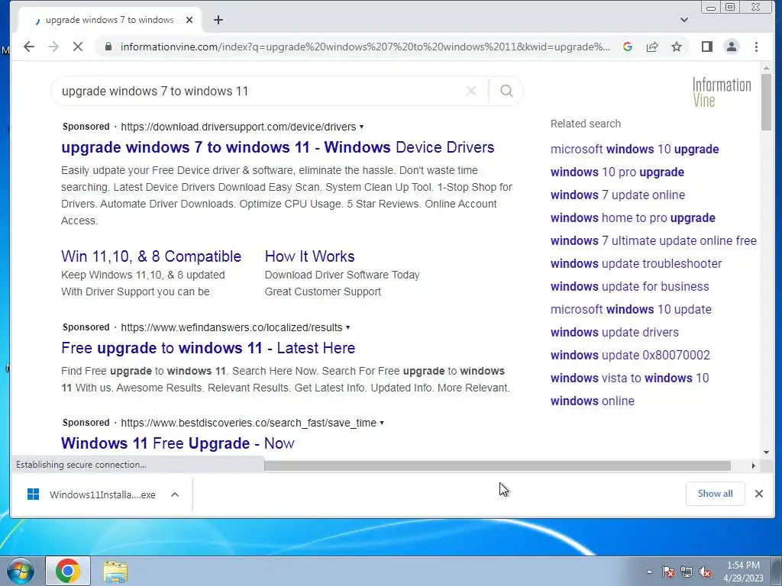Image resolution: width=782 pixels, height=586 pixels.
Task: Open the Information Vine logo
Action: point(722,92)
